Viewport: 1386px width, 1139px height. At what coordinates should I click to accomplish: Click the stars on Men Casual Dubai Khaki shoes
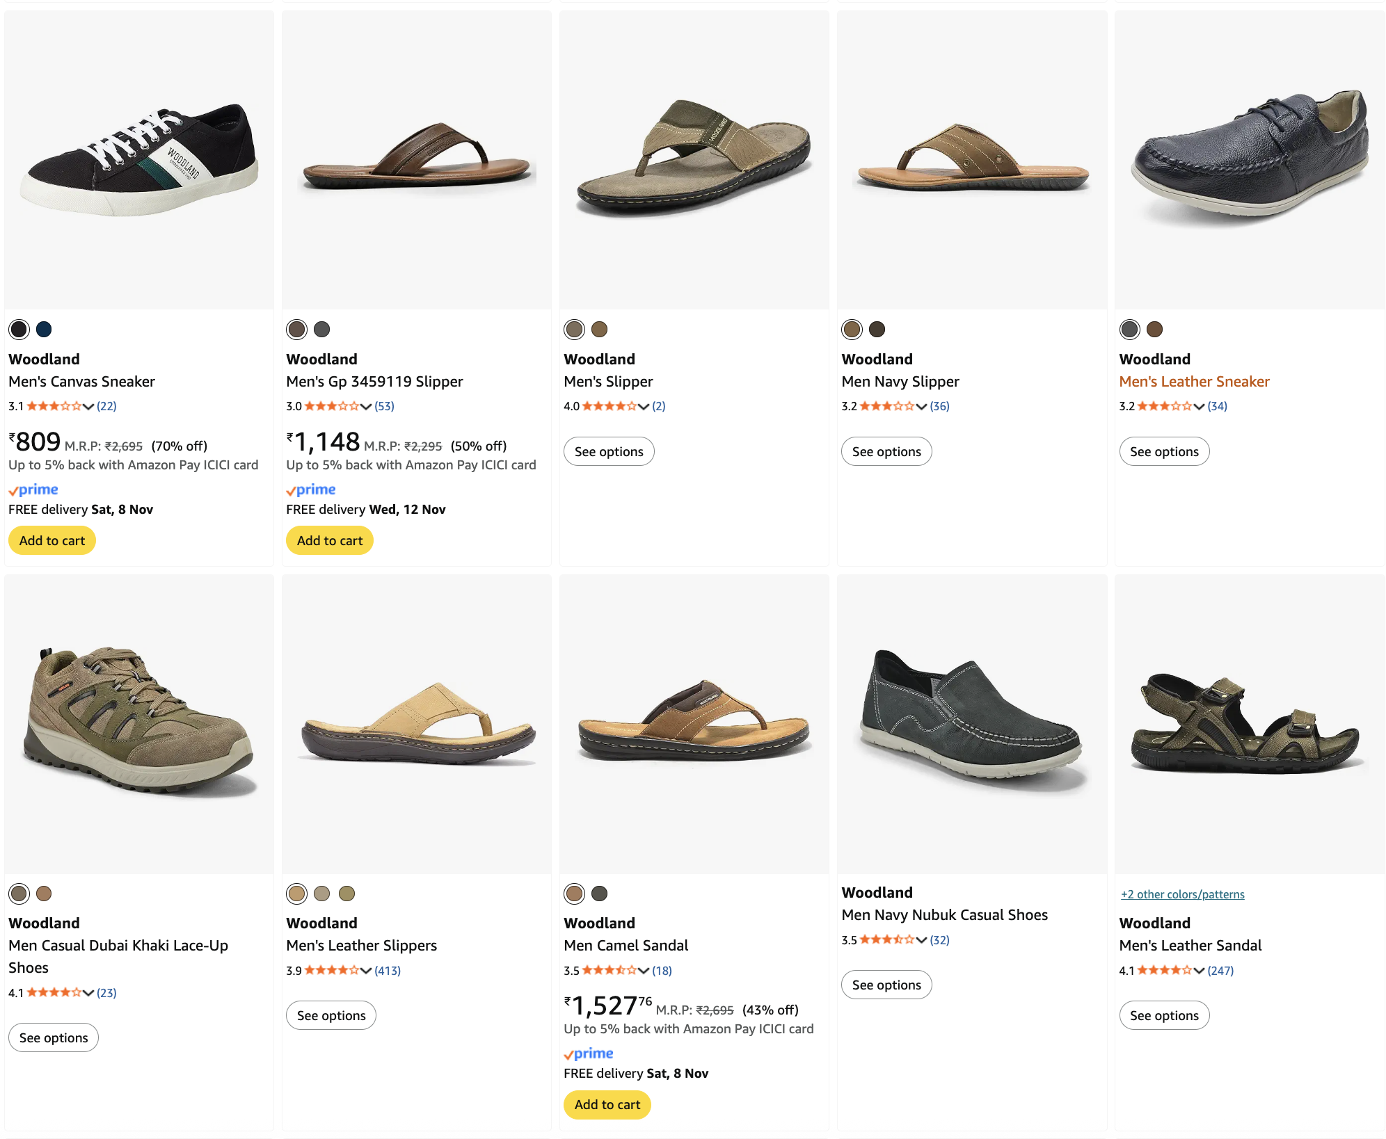(x=54, y=992)
